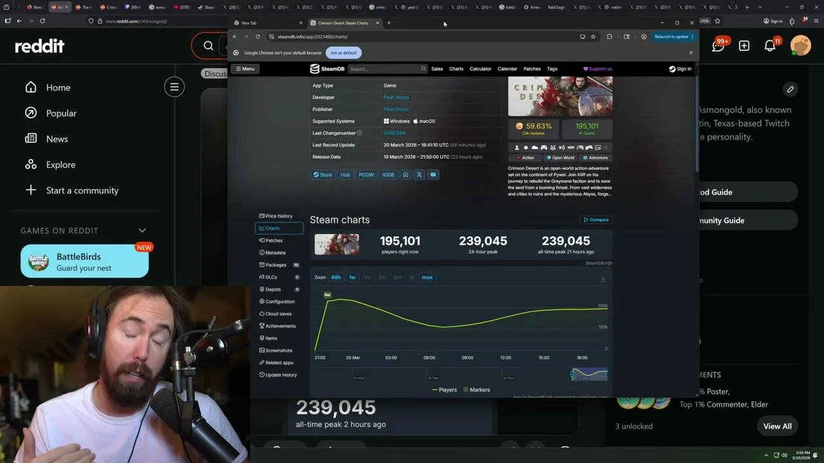Select the Open World tag
Viewport: 824px width, 463px height.
coord(559,158)
